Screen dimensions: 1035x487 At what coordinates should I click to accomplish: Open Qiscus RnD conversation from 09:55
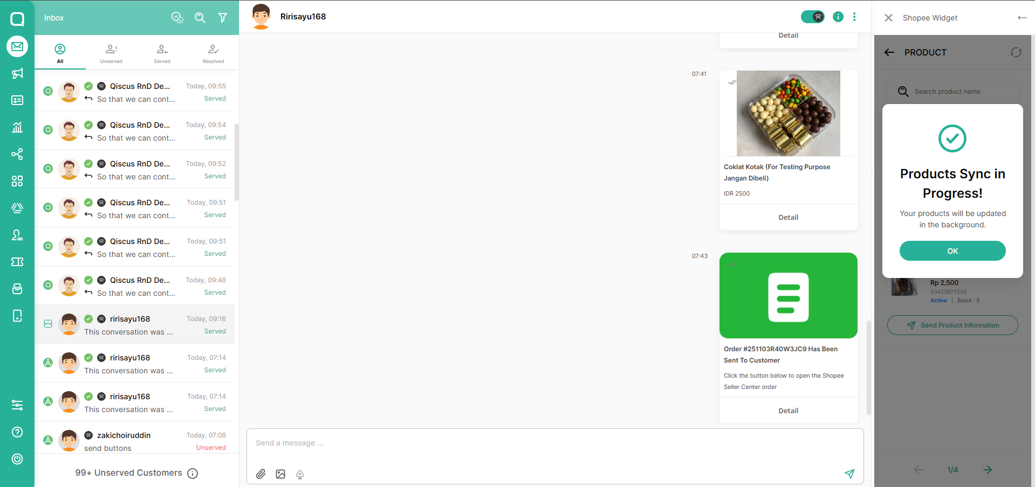135,92
